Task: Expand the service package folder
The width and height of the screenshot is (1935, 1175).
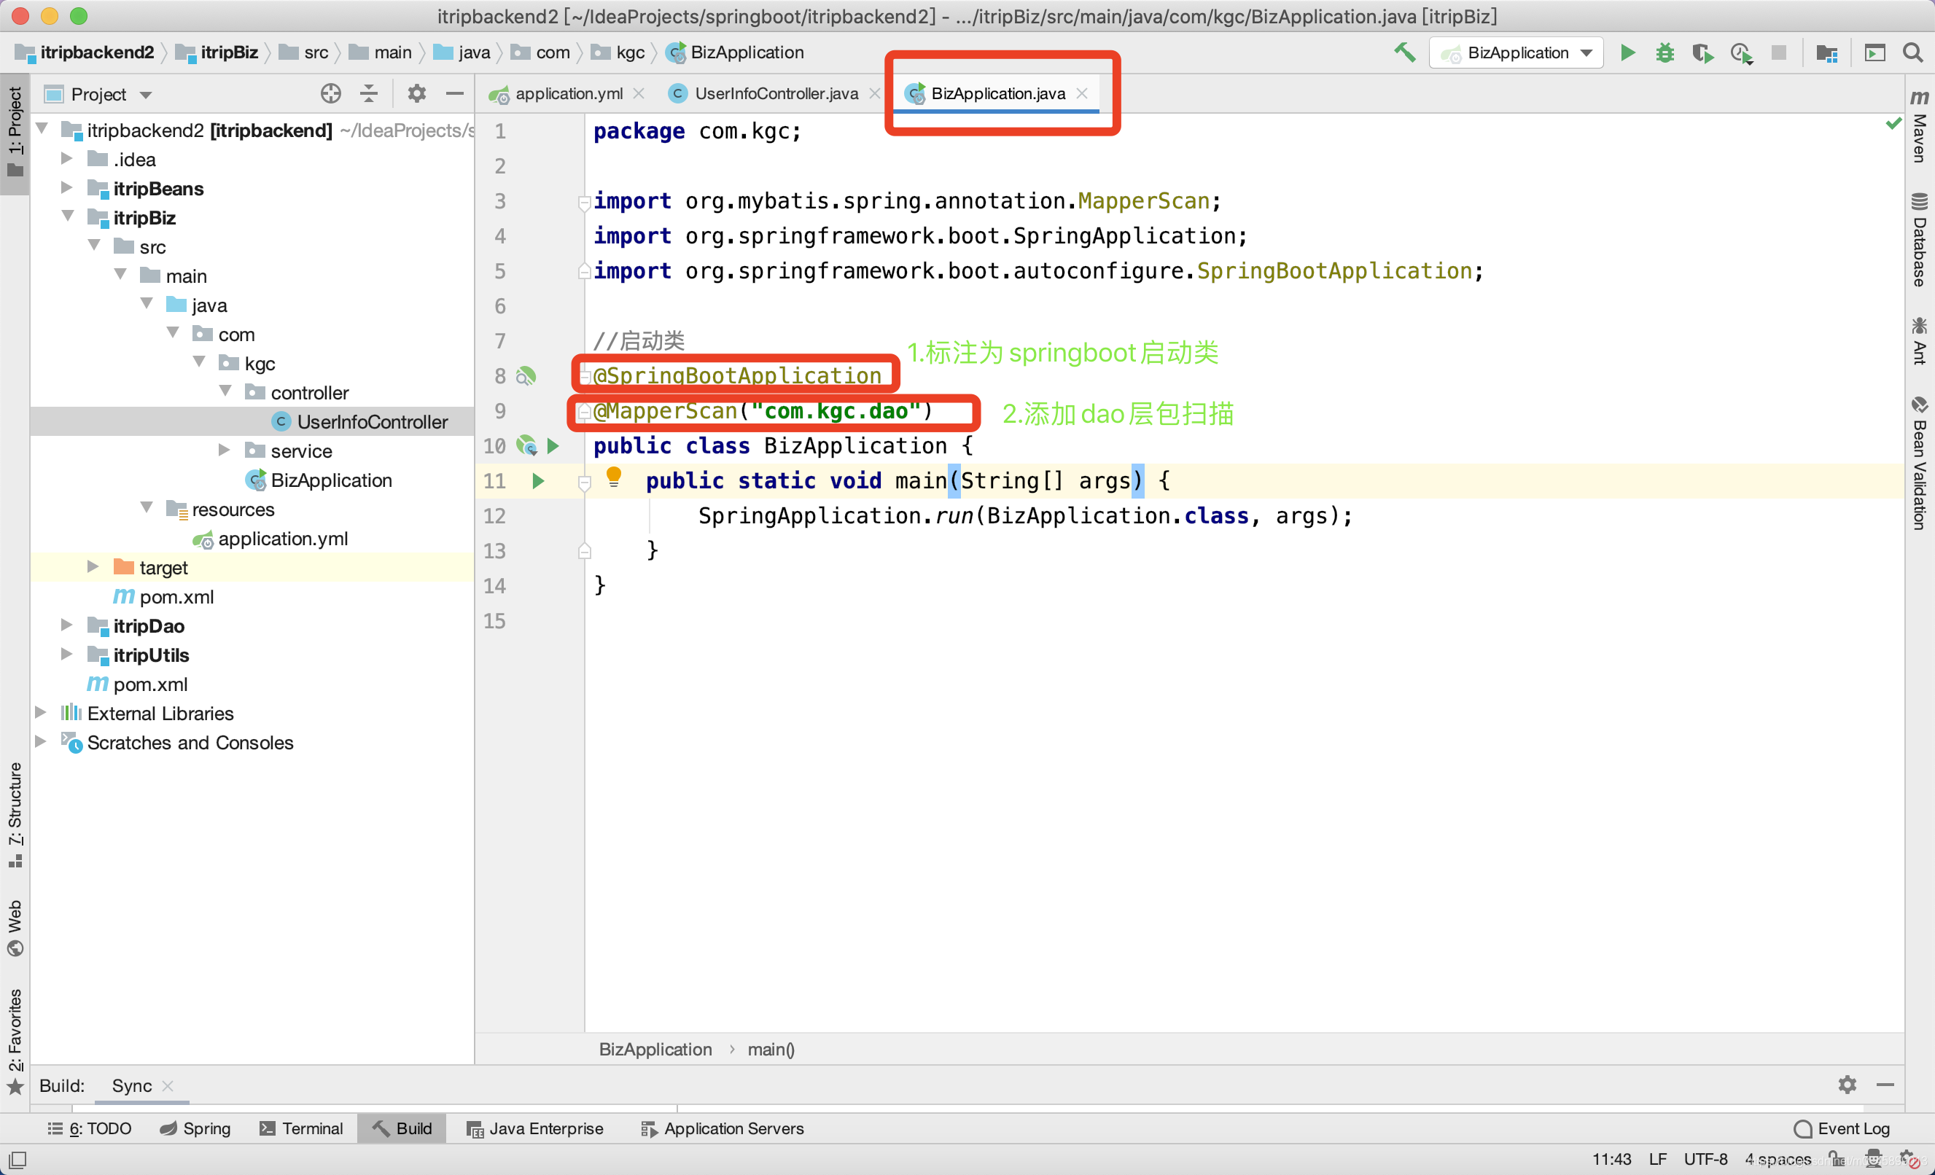Action: point(225,450)
